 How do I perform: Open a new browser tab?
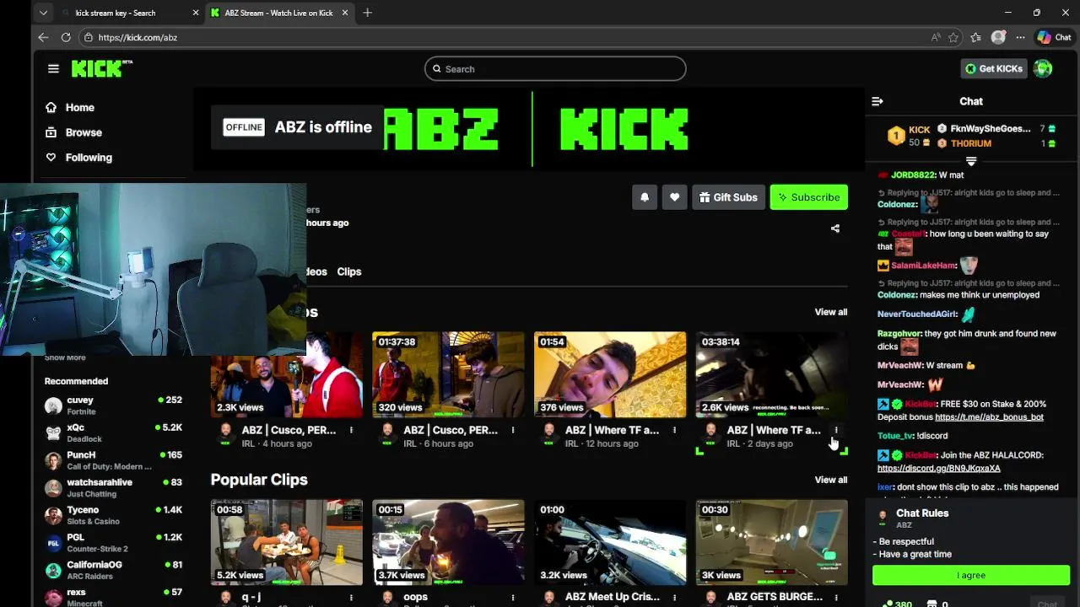point(367,13)
